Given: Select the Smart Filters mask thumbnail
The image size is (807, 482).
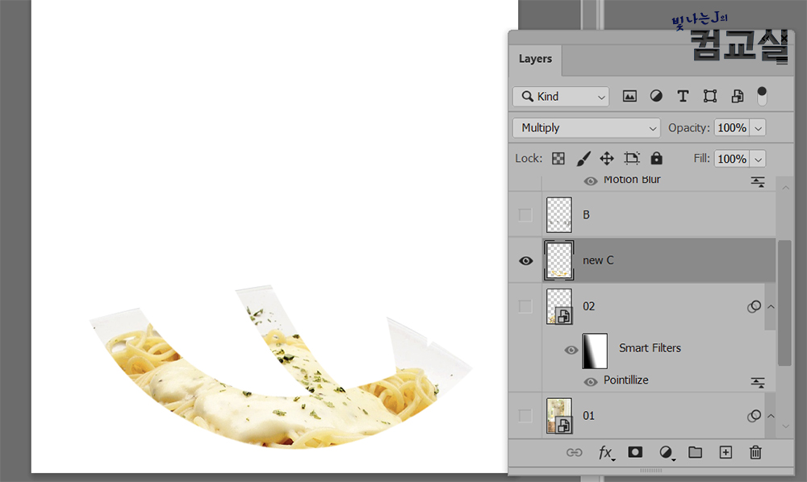Looking at the screenshot, I should 595,351.
